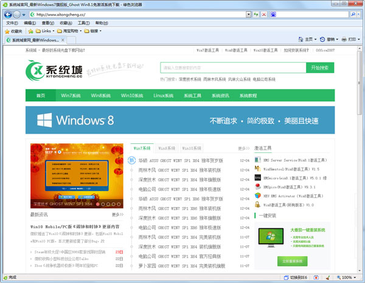Expand the 主页 dropdown arrow
The image size is (365, 283).
coord(315,39)
